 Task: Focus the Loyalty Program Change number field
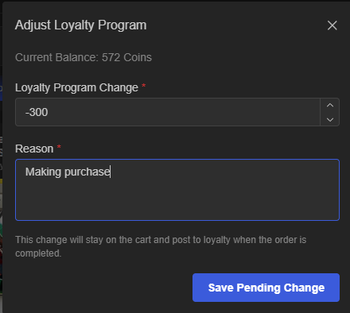click(x=168, y=112)
